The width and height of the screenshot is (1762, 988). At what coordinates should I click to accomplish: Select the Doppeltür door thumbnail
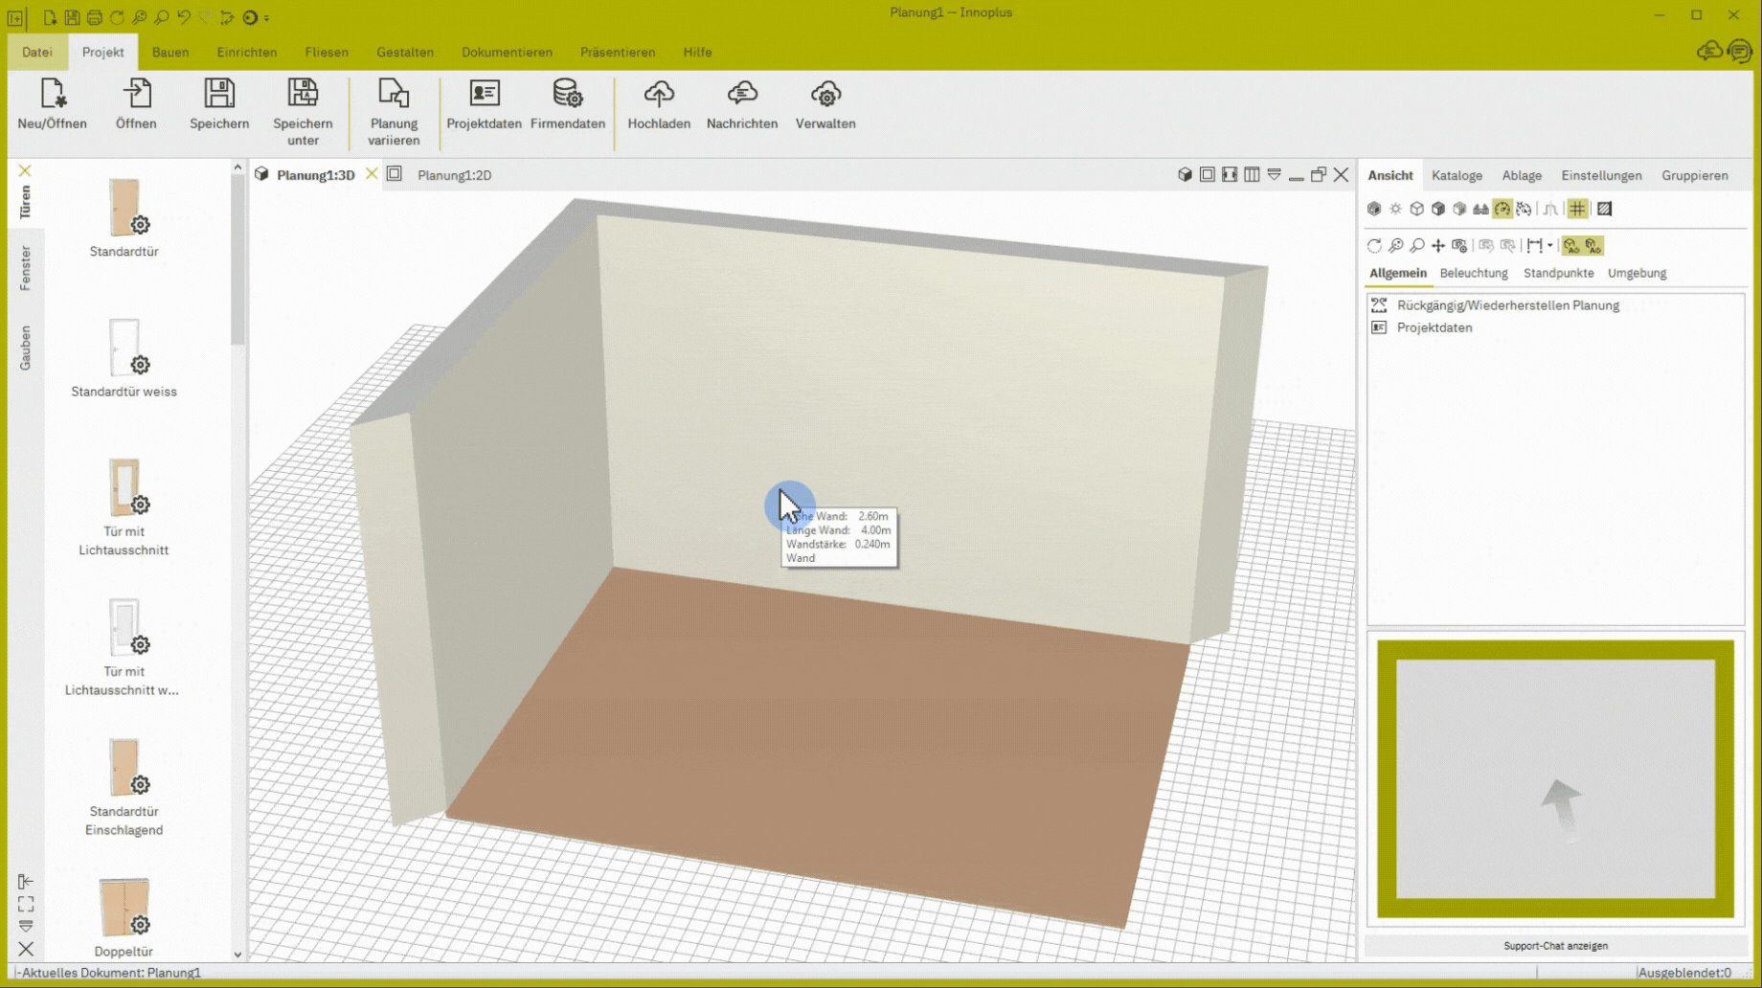[x=124, y=909]
